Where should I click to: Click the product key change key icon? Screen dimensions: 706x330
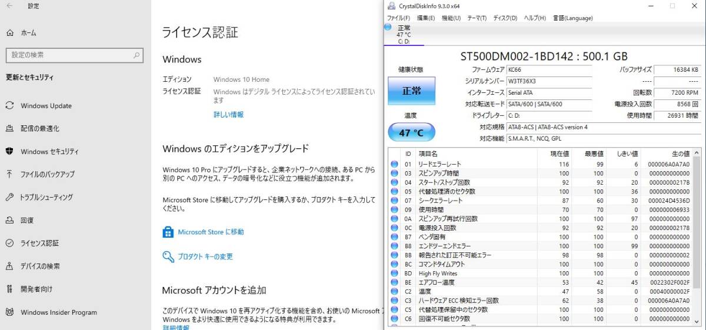tap(168, 256)
